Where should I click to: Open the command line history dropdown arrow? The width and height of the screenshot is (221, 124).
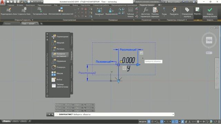pos(173,115)
